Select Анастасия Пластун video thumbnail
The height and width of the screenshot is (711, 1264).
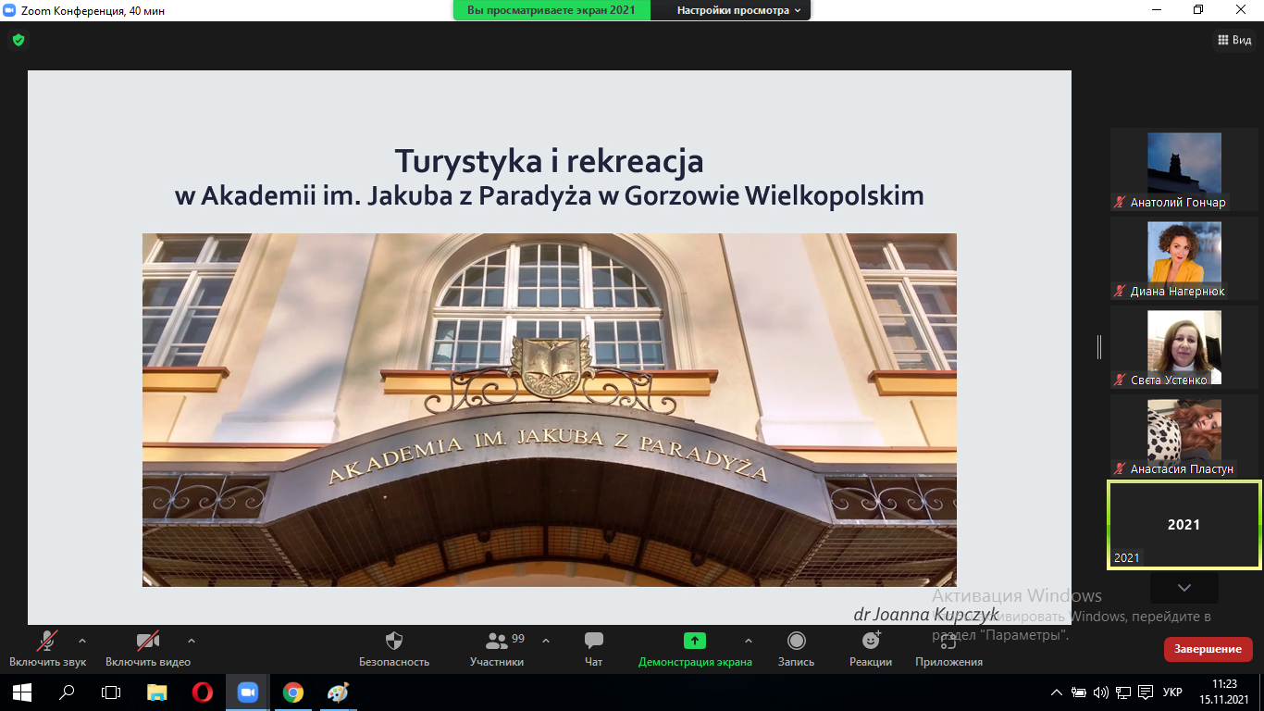pyautogui.click(x=1184, y=436)
